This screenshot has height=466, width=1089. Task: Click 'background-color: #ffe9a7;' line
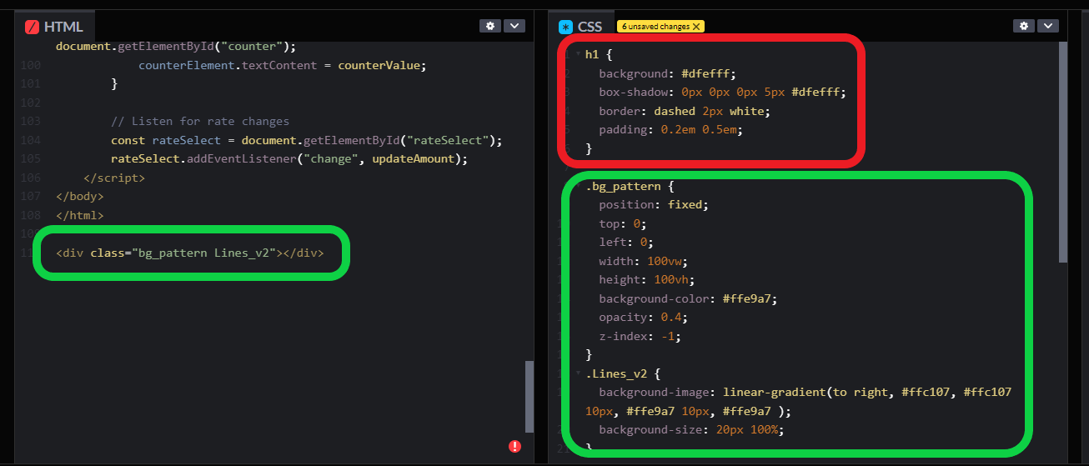coord(689,298)
